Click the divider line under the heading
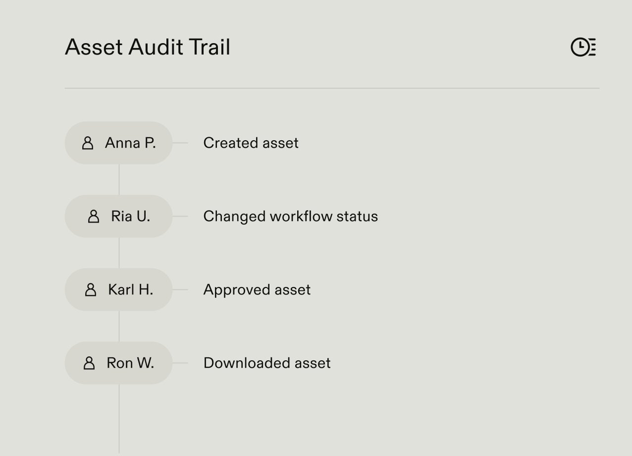632x456 pixels. tap(332, 88)
